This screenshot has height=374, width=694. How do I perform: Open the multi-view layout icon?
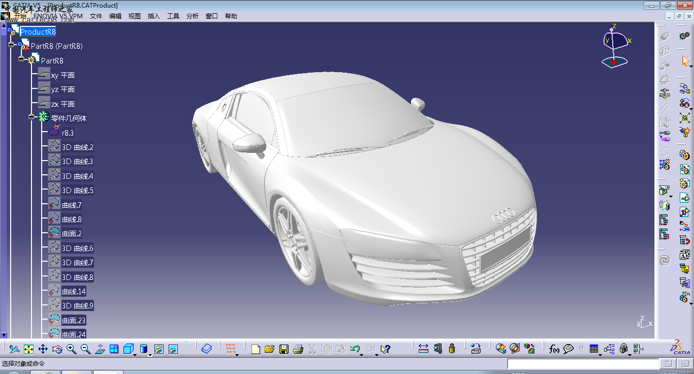[114, 349]
